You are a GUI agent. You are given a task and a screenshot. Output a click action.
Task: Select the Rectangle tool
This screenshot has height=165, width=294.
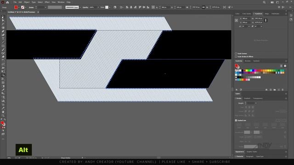(x=3, y=46)
